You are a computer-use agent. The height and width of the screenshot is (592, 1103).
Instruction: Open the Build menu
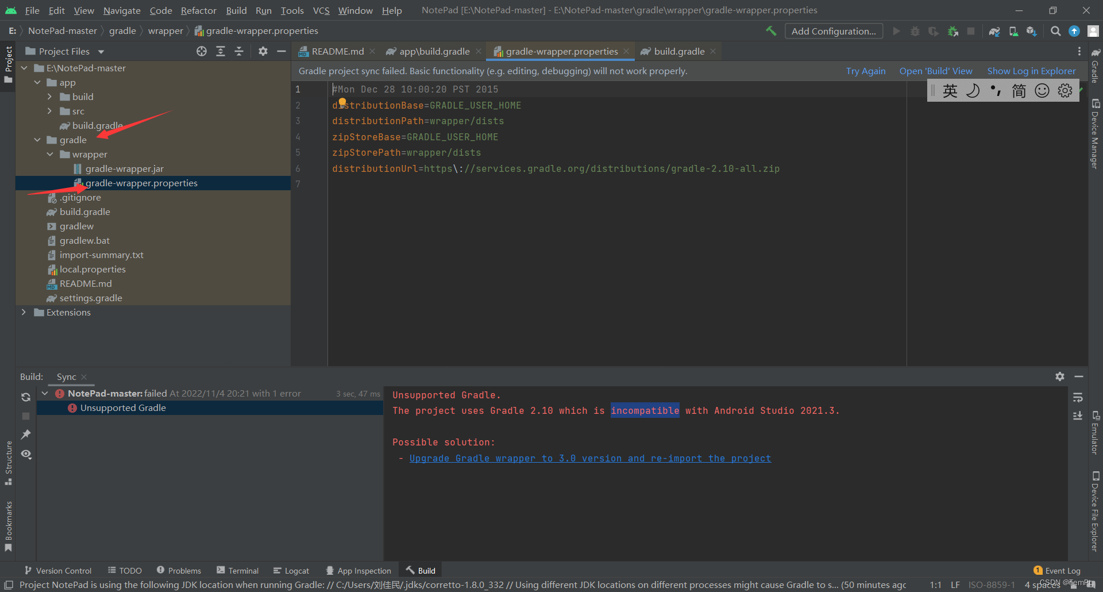click(x=236, y=10)
